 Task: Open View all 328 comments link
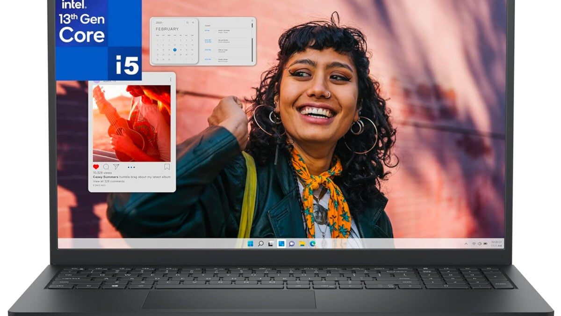[108, 181]
